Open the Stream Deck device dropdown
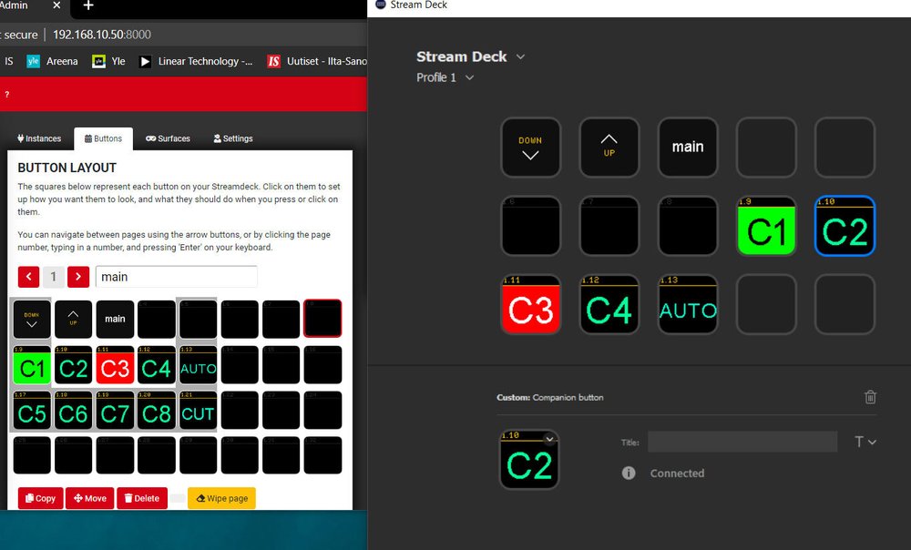The width and height of the screenshot is (911, 550). click(520, 57)
